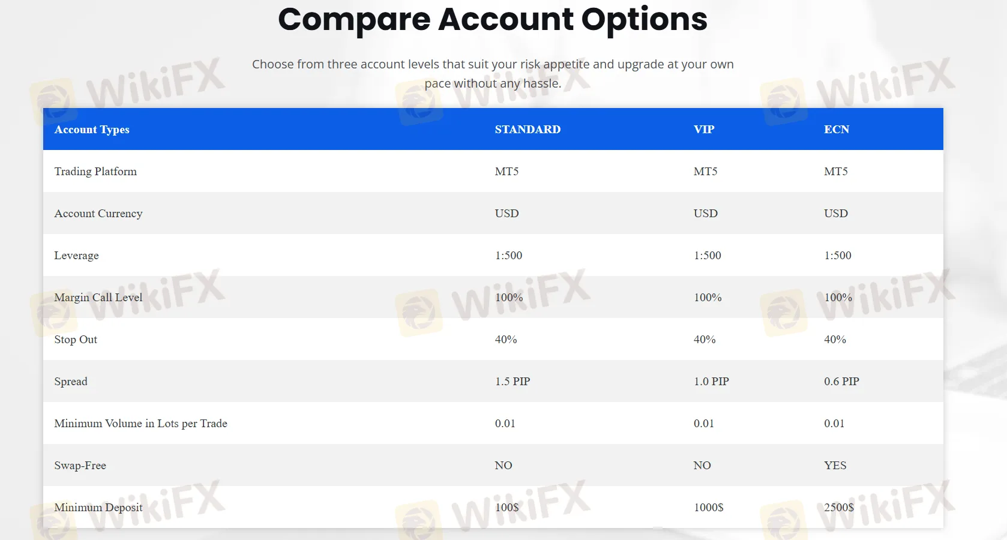Select the Swap-Free row label
Viewport: 1007px width, 540px height.
(80, 466)
